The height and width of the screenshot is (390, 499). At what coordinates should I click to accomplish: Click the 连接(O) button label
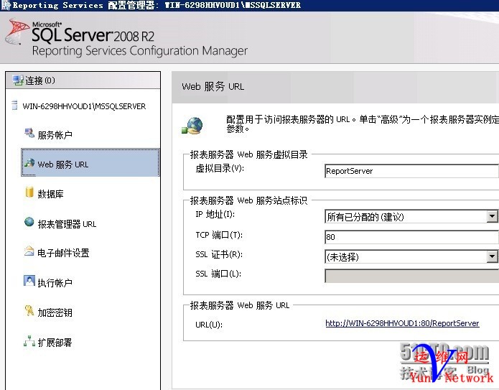[x=40, y=80]
